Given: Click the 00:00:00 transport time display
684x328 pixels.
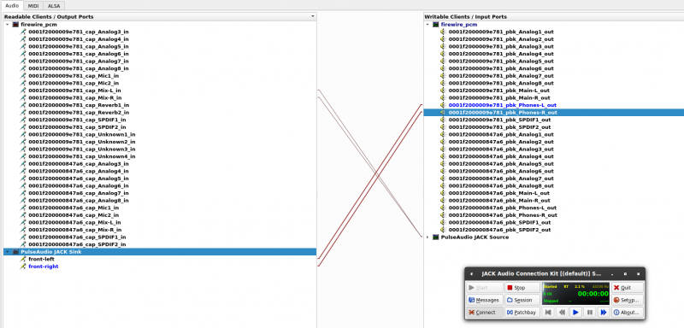Looking at the screenshot, I should pyautogui.click(x=593, y=294).
